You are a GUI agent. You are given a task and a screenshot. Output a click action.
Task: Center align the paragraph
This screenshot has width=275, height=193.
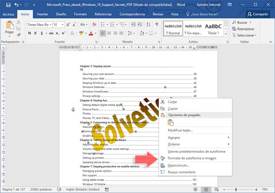click(109, 33)
